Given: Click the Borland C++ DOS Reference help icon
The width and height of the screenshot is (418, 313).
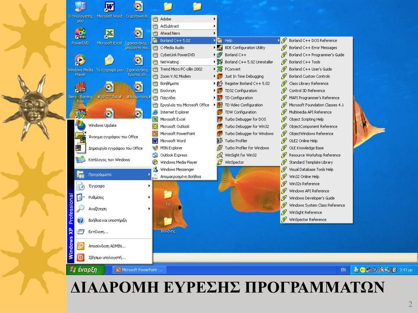Looking at the screenshot, I should [x=284, y=40].
